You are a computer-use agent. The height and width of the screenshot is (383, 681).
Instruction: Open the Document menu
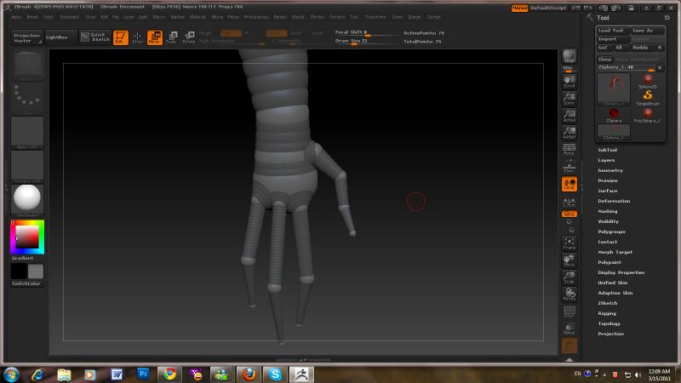[x=69, y=17]
